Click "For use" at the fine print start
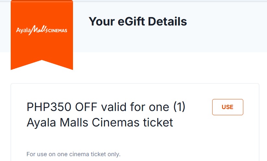This screenshot has width=267, height=161. tap(35, 154)
